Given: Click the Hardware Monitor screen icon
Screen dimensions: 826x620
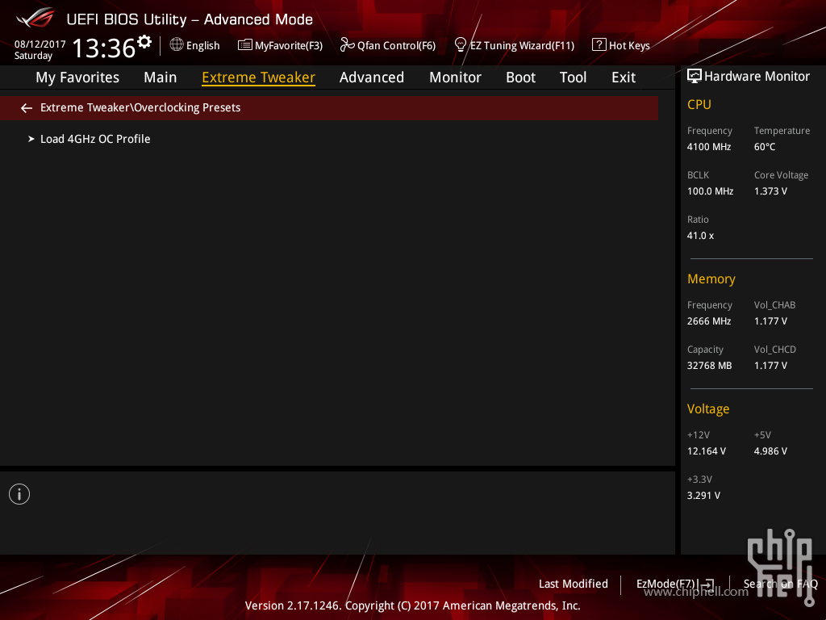Looking at the screenshot, I should (695, 77).
